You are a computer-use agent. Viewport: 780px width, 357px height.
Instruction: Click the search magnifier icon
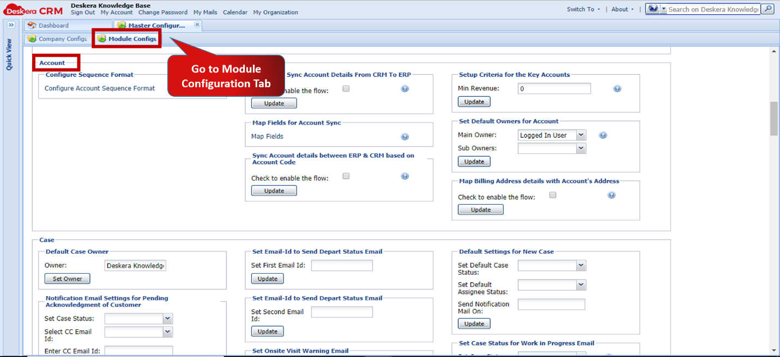point(767,9)
